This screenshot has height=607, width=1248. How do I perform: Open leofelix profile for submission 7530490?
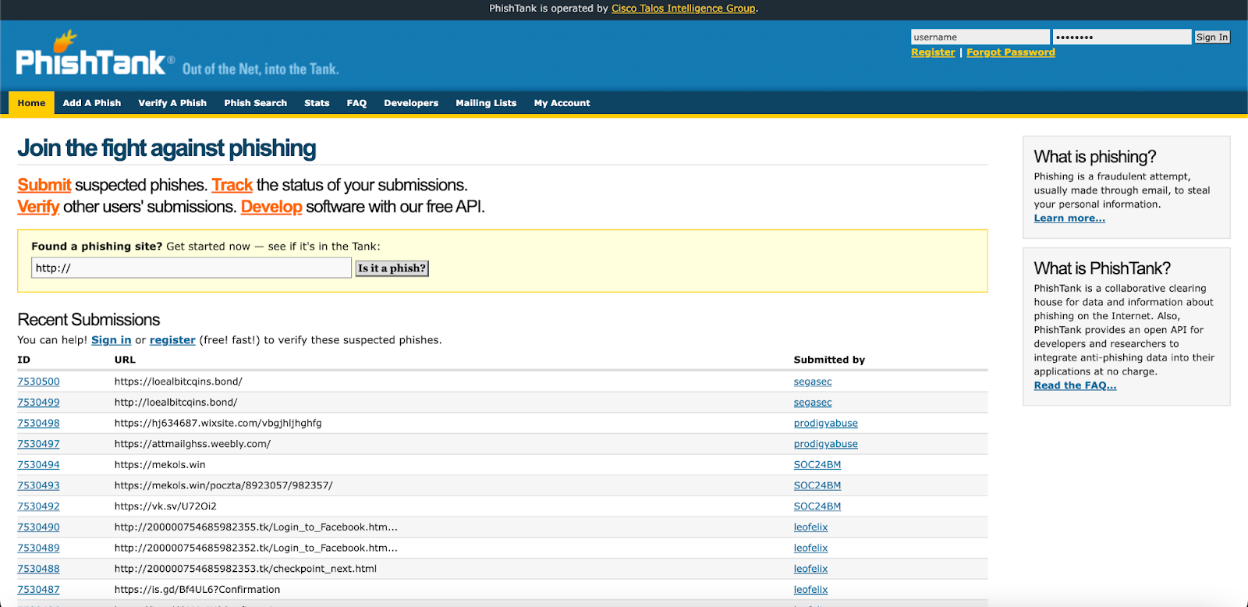(811, 527)
